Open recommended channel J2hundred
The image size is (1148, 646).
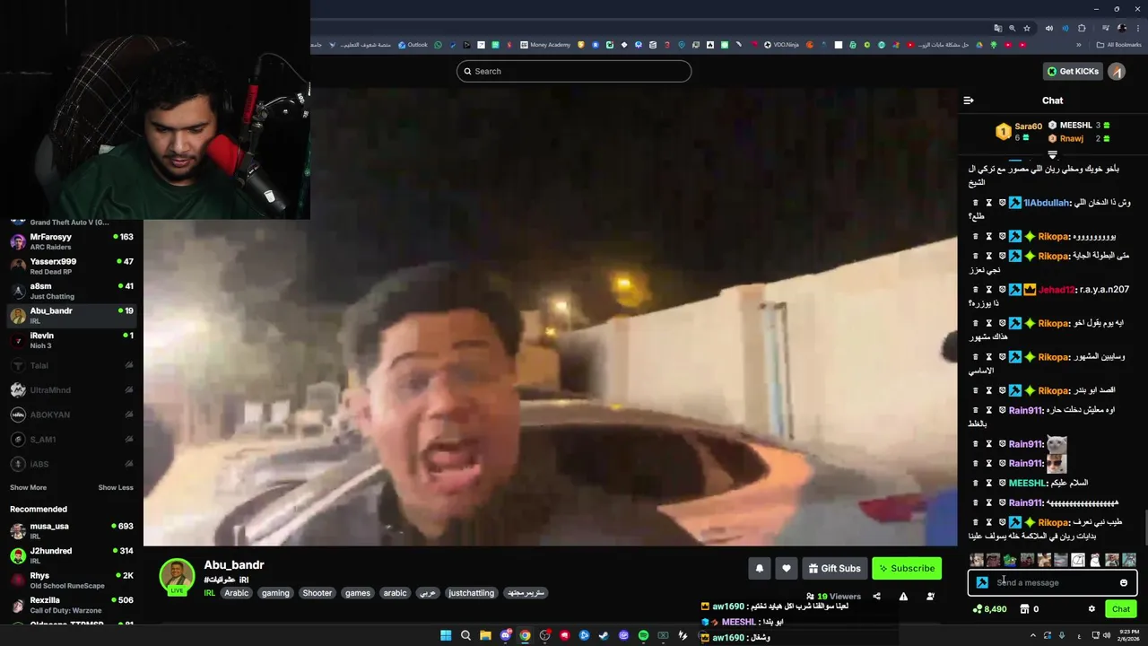(x=72, y=555)
